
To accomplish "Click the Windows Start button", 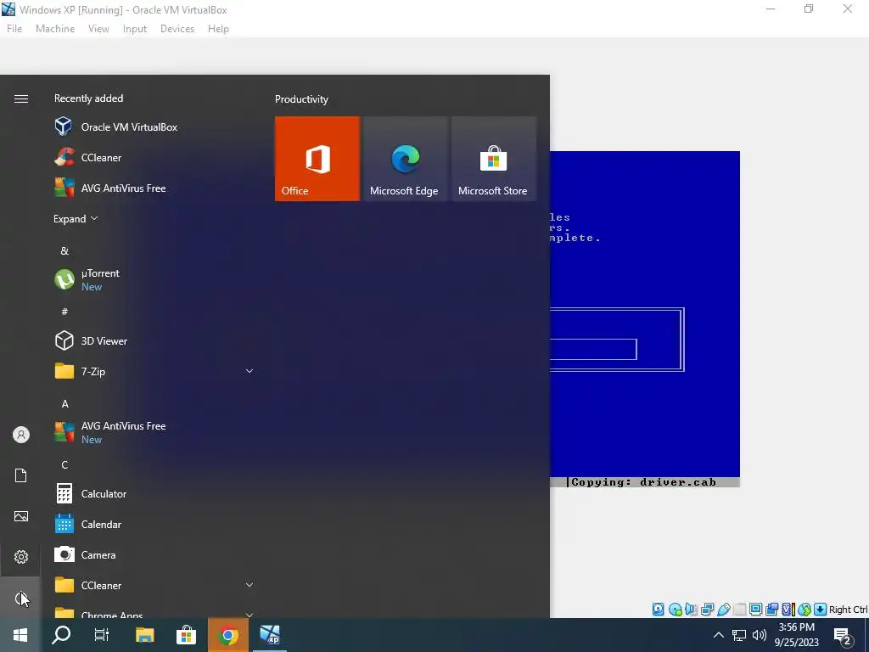I will [x=20, y=635].
